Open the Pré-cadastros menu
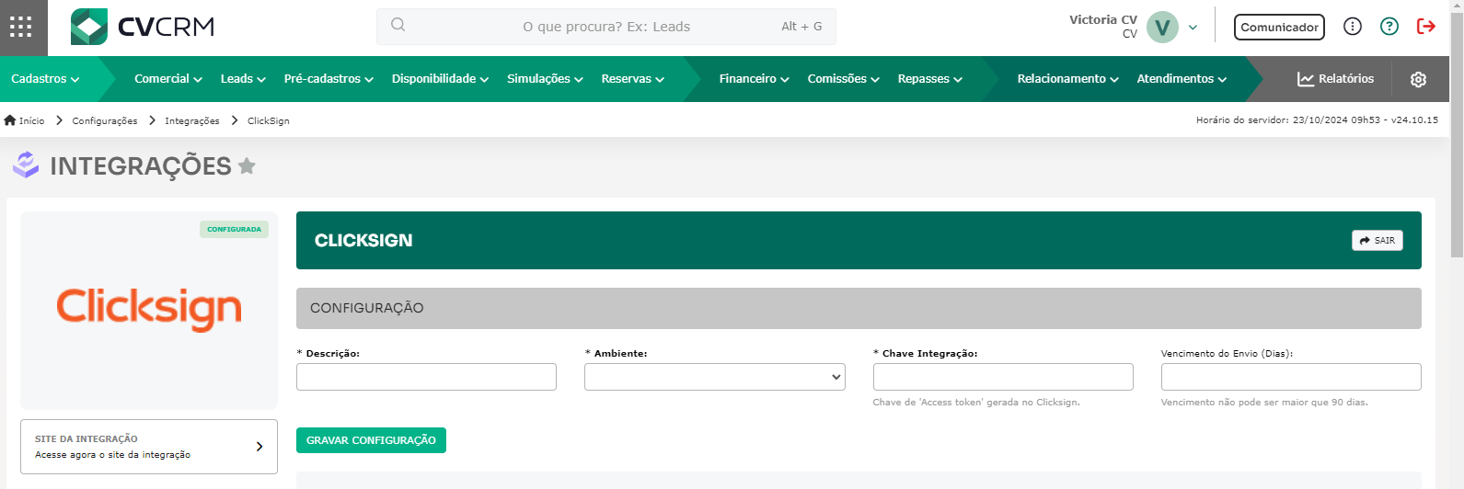 [329, 79]
